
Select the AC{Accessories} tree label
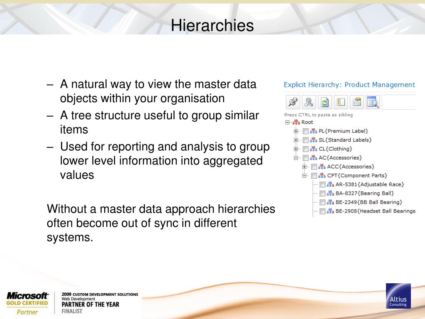pos(340,158)
